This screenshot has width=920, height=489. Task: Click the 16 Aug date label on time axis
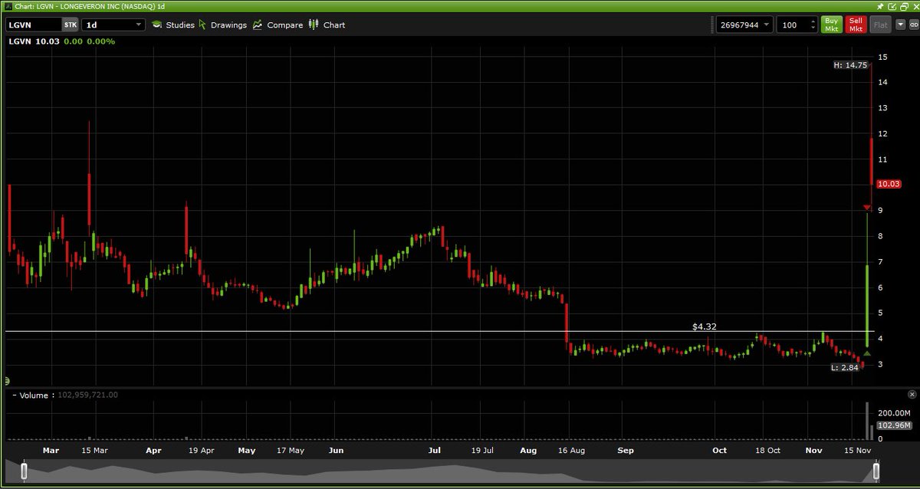click(571, 451)
